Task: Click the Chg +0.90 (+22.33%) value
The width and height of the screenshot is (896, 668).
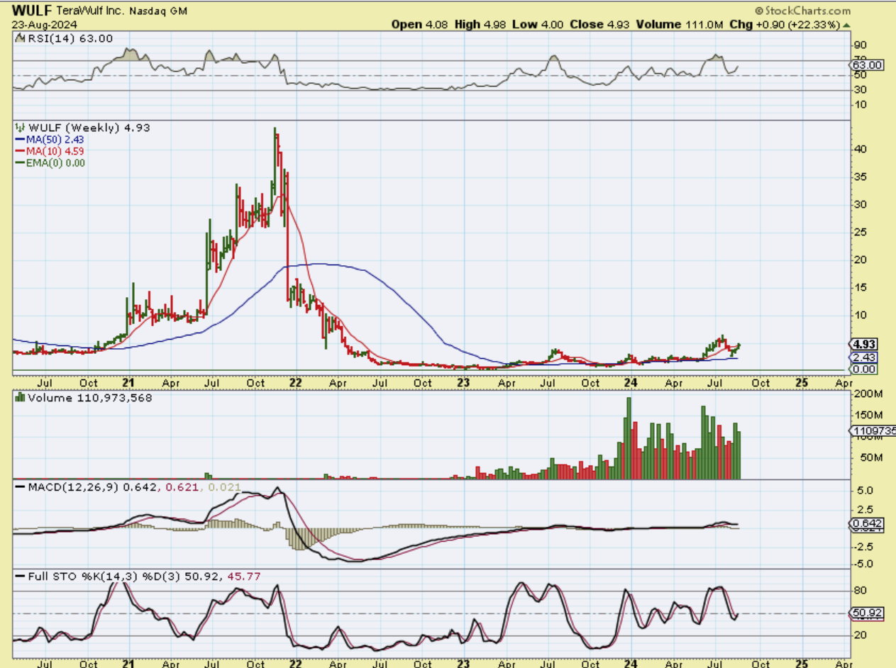Action: [784, 24]
